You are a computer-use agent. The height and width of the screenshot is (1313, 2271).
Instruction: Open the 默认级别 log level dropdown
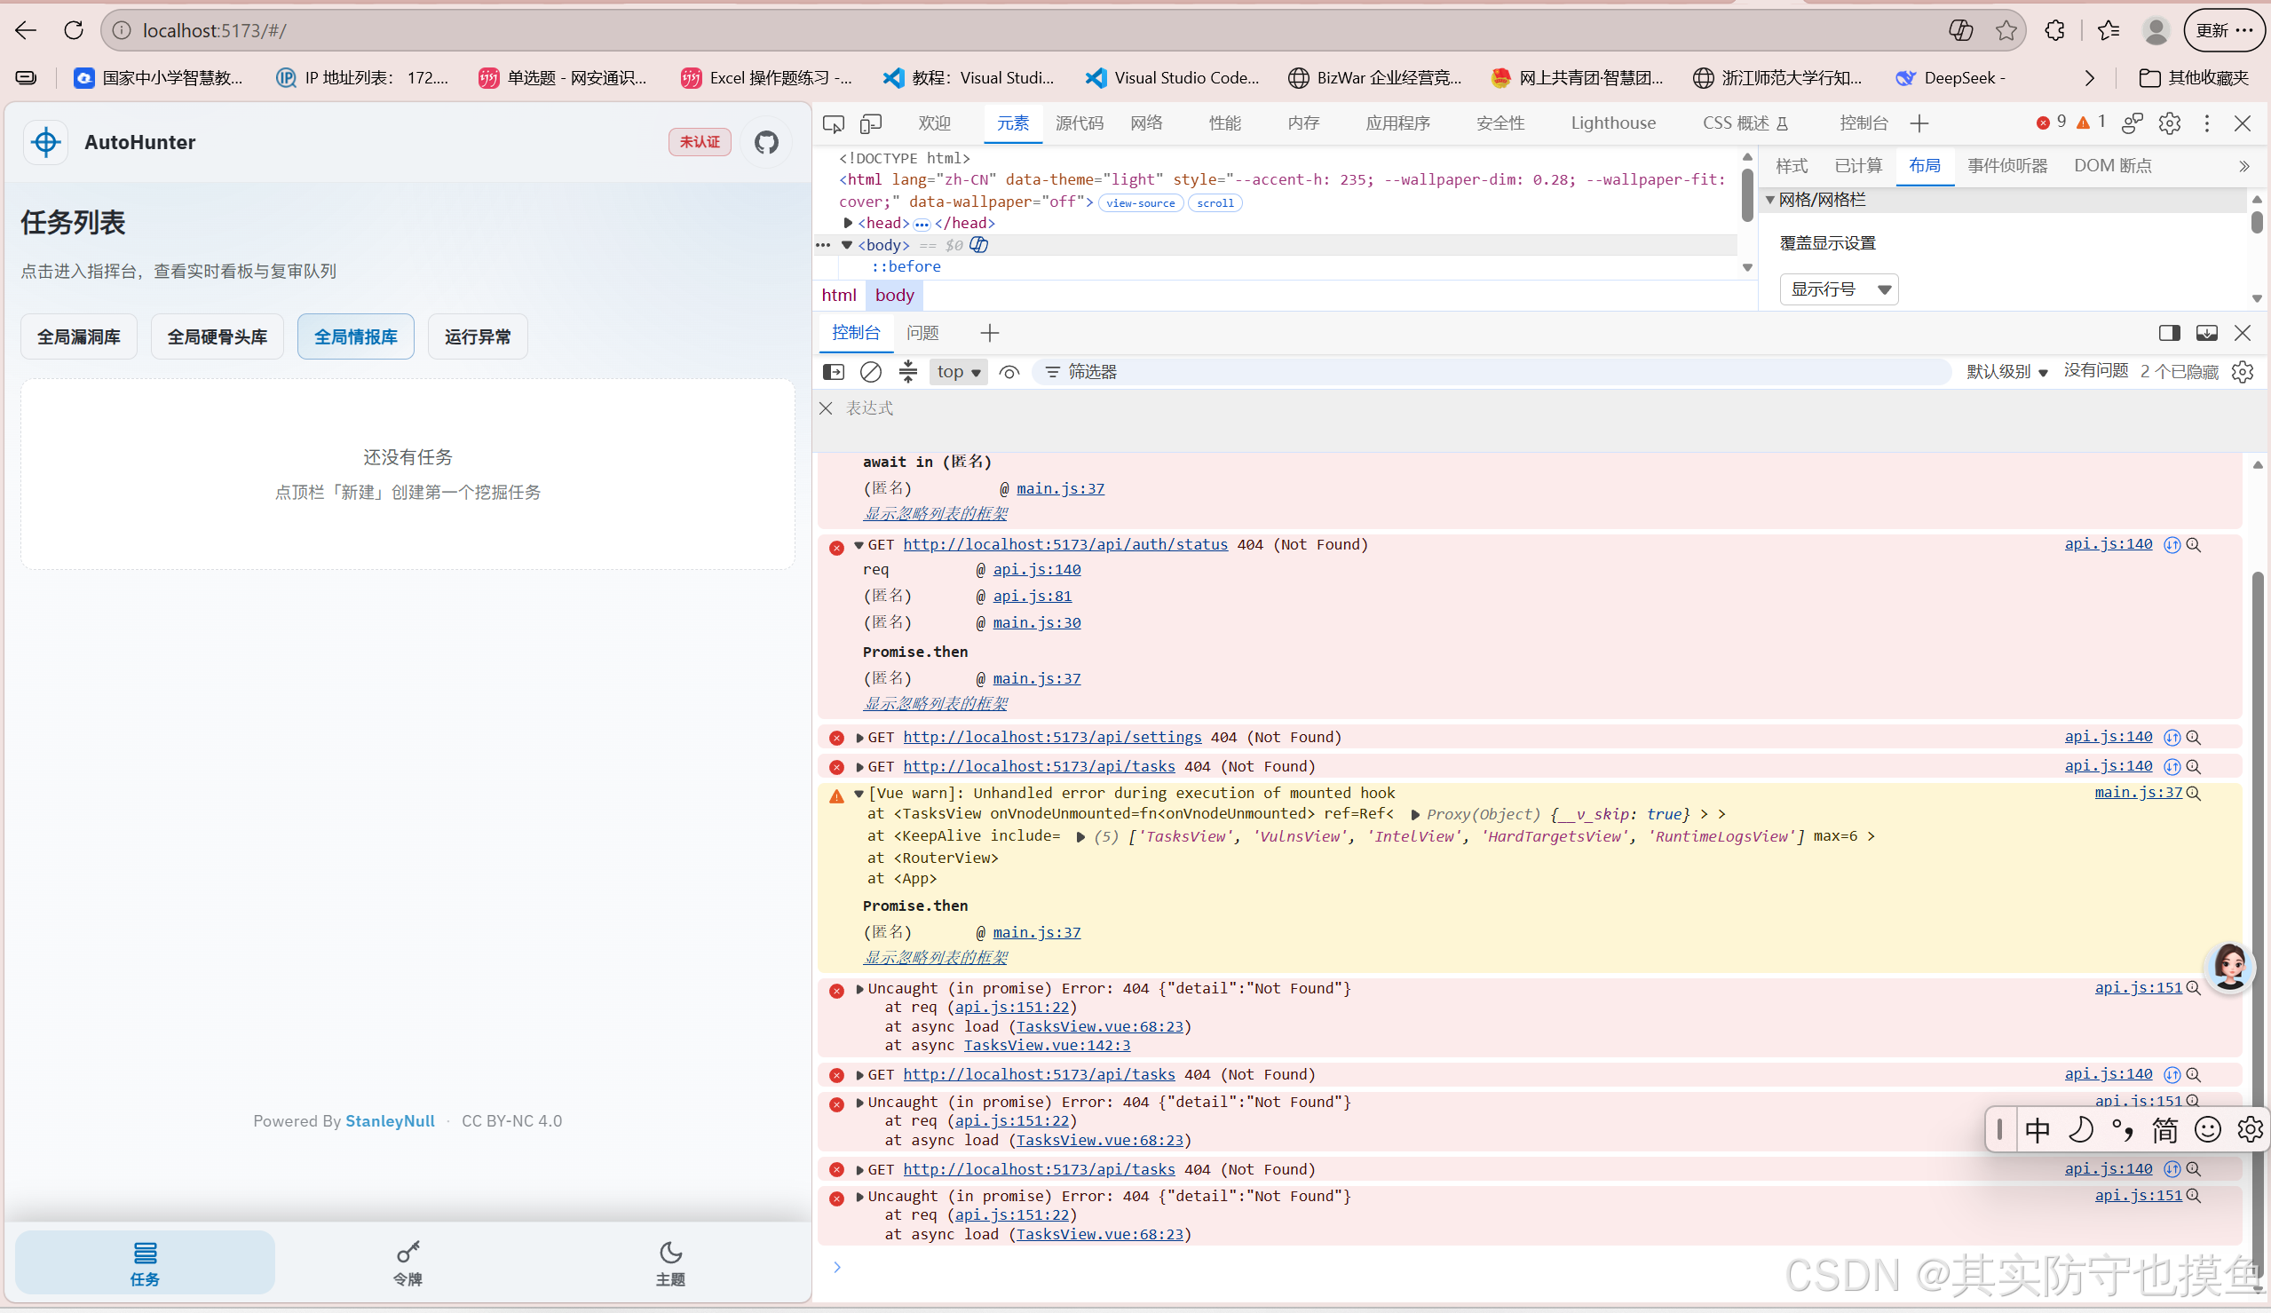point(2007,372)
